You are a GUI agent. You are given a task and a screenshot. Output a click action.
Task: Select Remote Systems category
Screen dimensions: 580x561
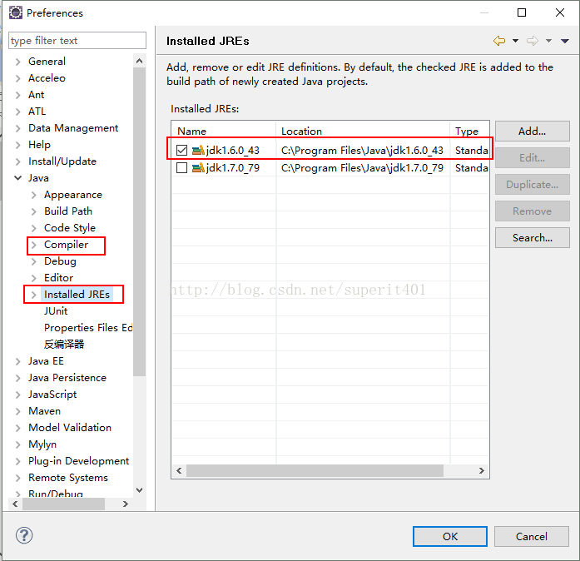coord(68,478)
